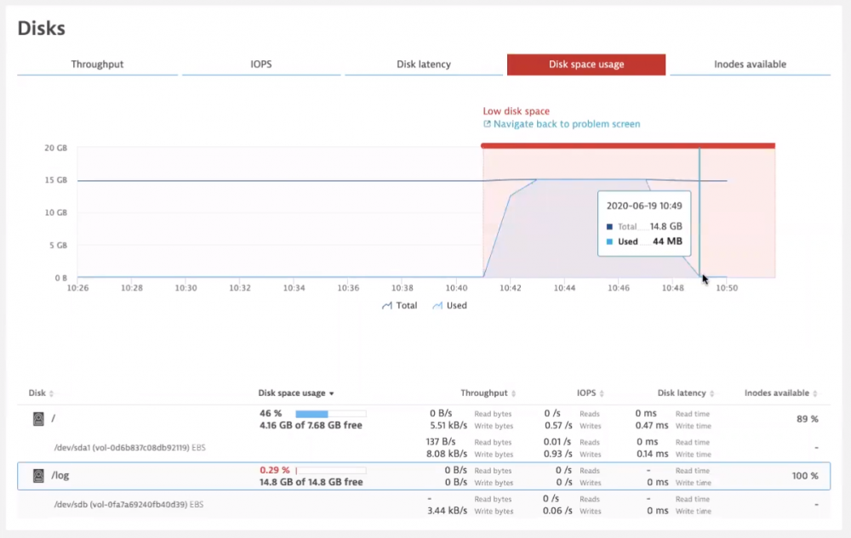This screenshot has width=851, height=538.
Task: Click the external link icon before Navigate back text
Action: (487, 123)
